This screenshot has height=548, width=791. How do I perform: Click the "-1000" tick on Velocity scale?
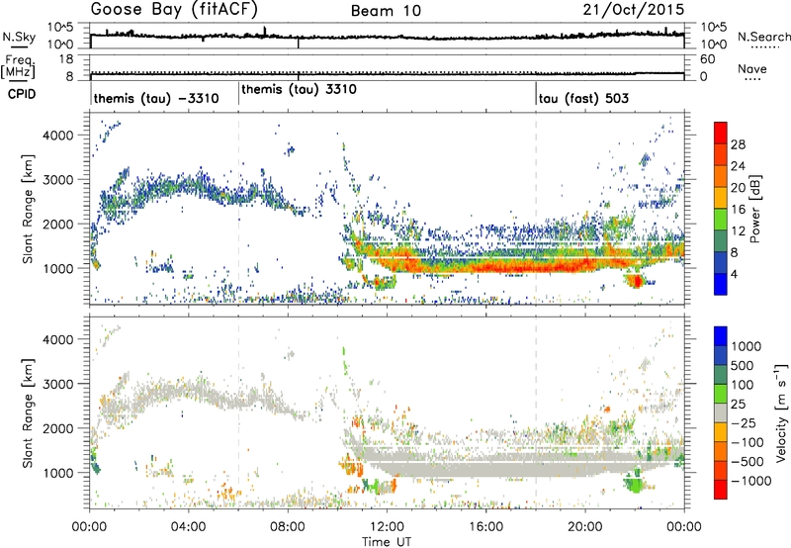click(750, 481)
